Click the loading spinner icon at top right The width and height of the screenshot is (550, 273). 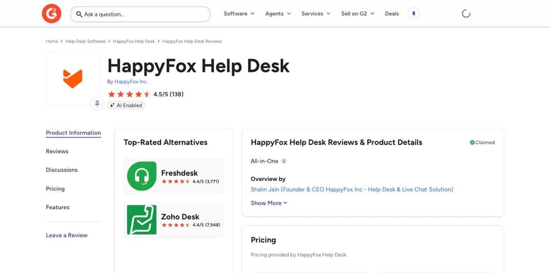click(x=466, y=13)
